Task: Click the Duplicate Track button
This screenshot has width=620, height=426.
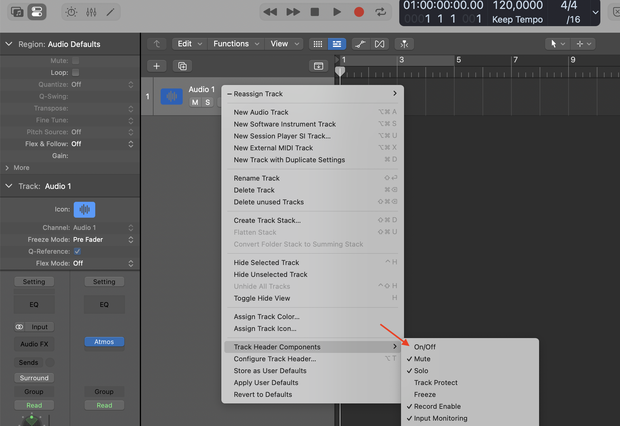Action: [182, 66]
